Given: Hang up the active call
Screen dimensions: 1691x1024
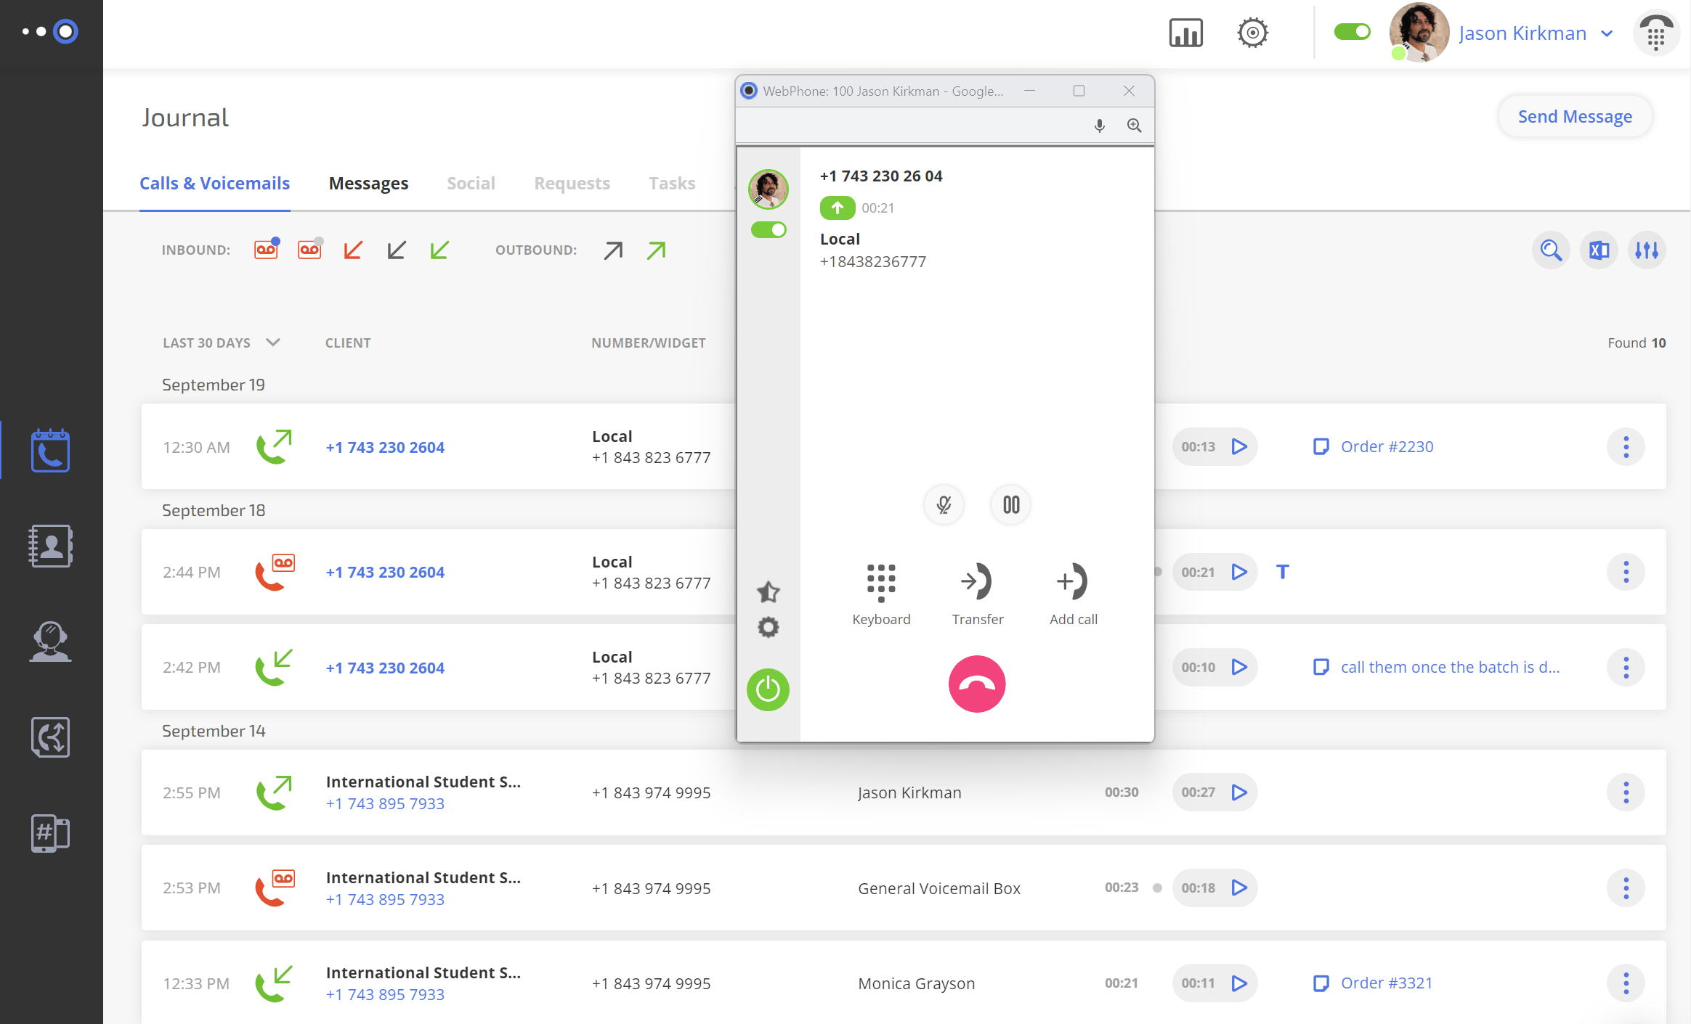Looking at the screenshot, I should pos(976,684).
